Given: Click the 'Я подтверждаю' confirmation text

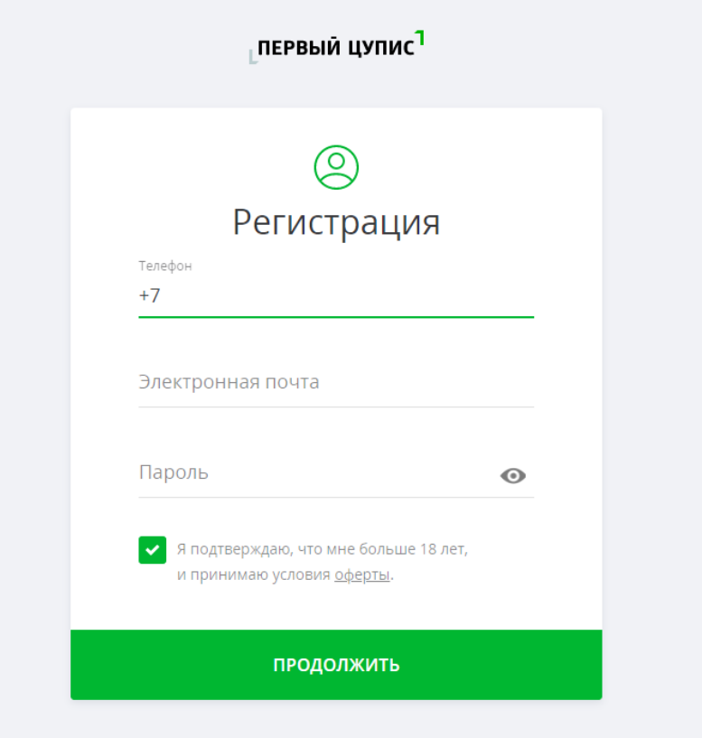Looking at the screenshot, I should (x=323, y=549).
